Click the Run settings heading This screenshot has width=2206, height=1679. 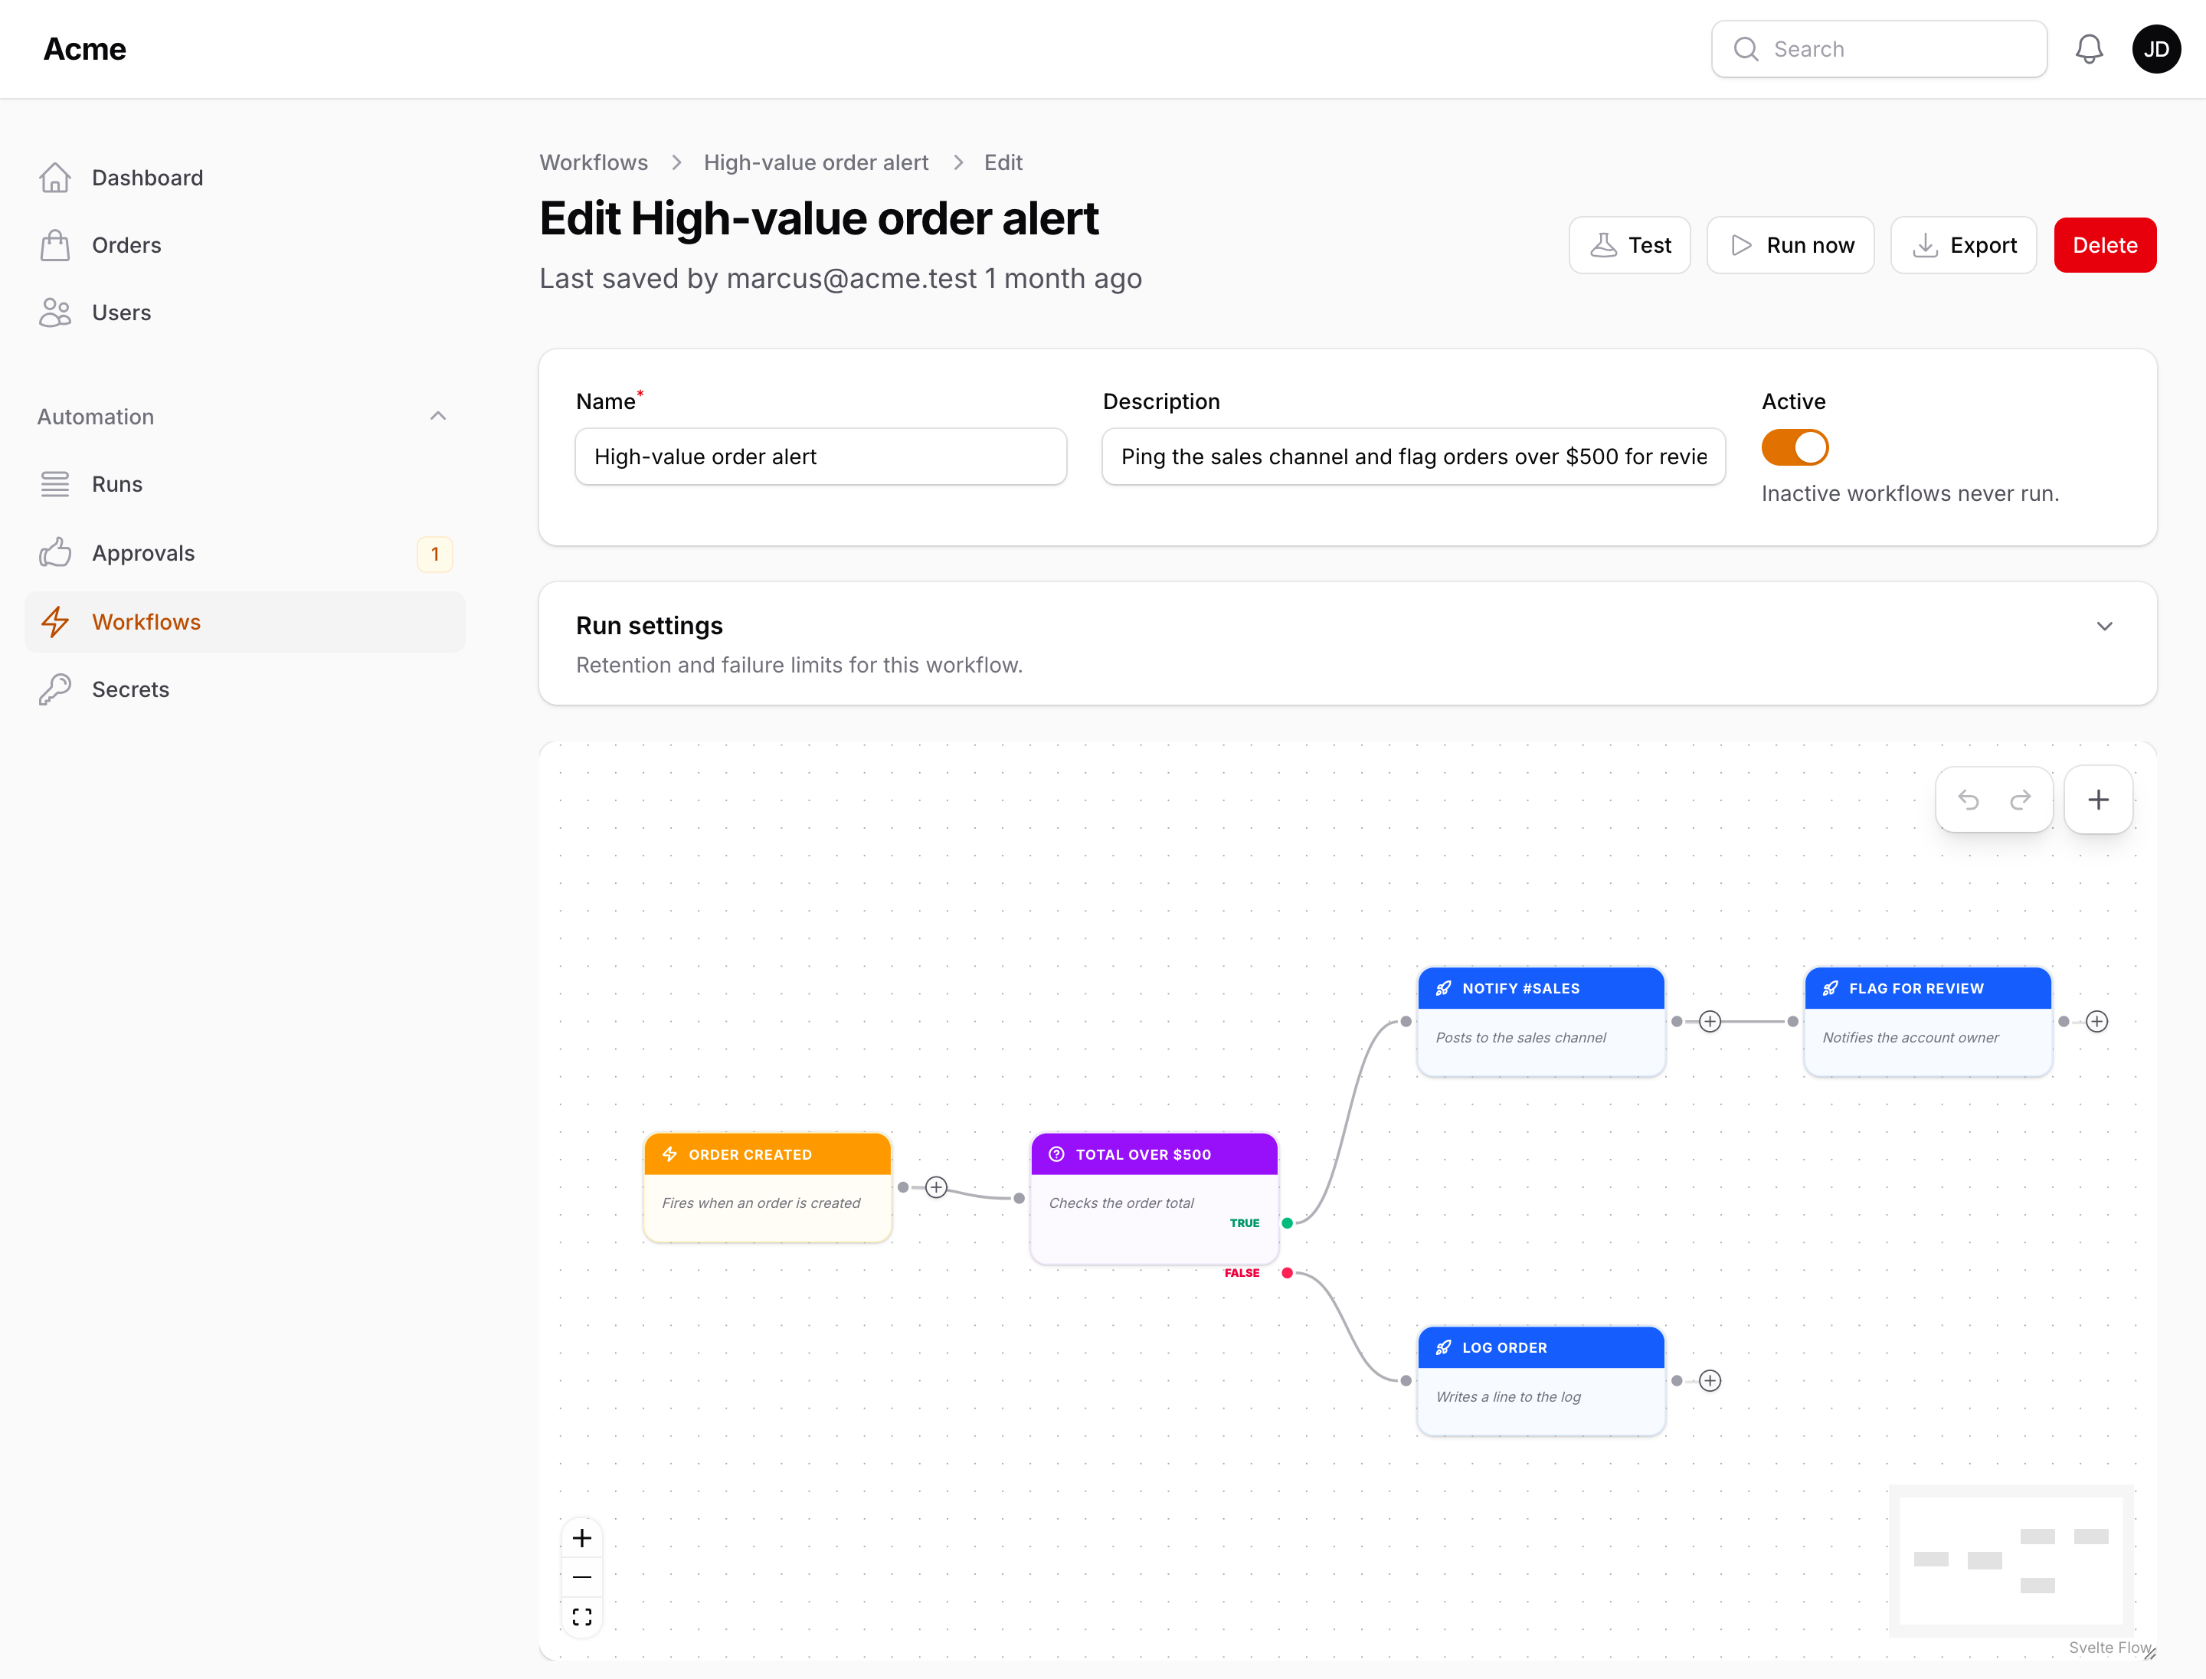pyautogui.click(x=650, y=626)
